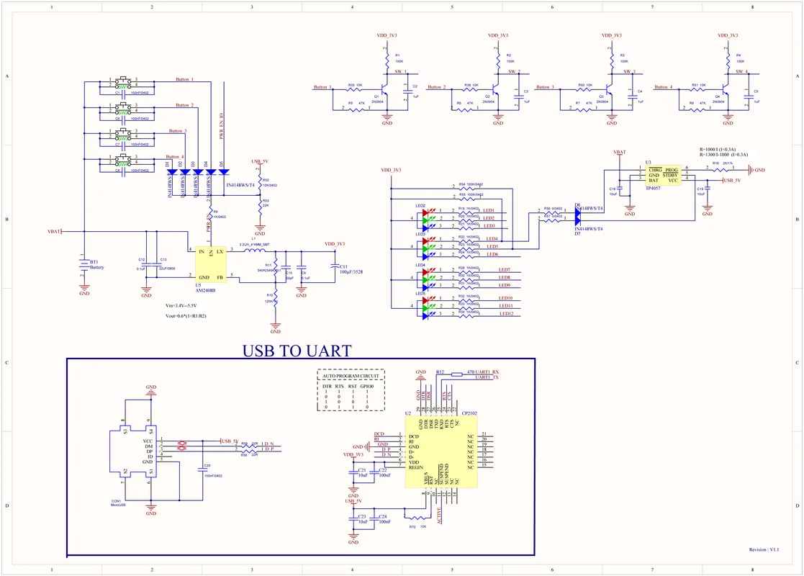
Task: Select diode D7 below D6
Action: coord(577,221)
